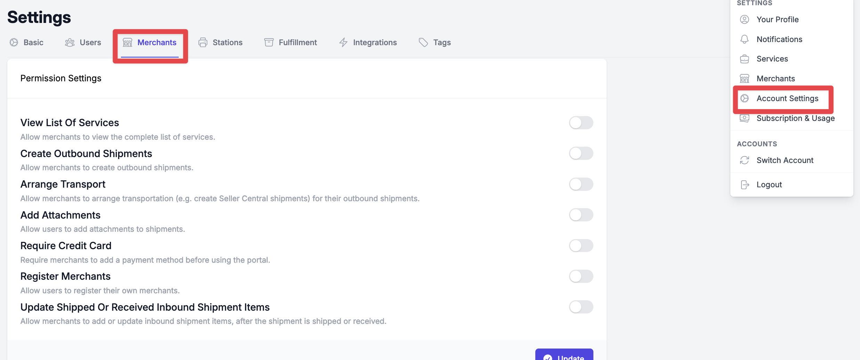Click the Users tab people icon

click(x=70, y=42)
